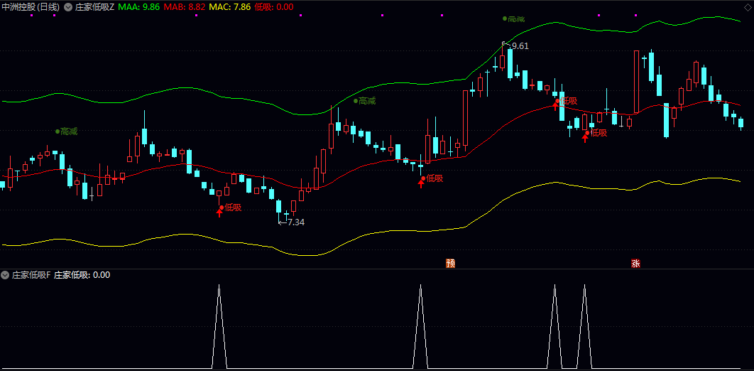
Task: Open the 庄家低吸Z indicator dropdown arrow
Action: pos(67,7)
